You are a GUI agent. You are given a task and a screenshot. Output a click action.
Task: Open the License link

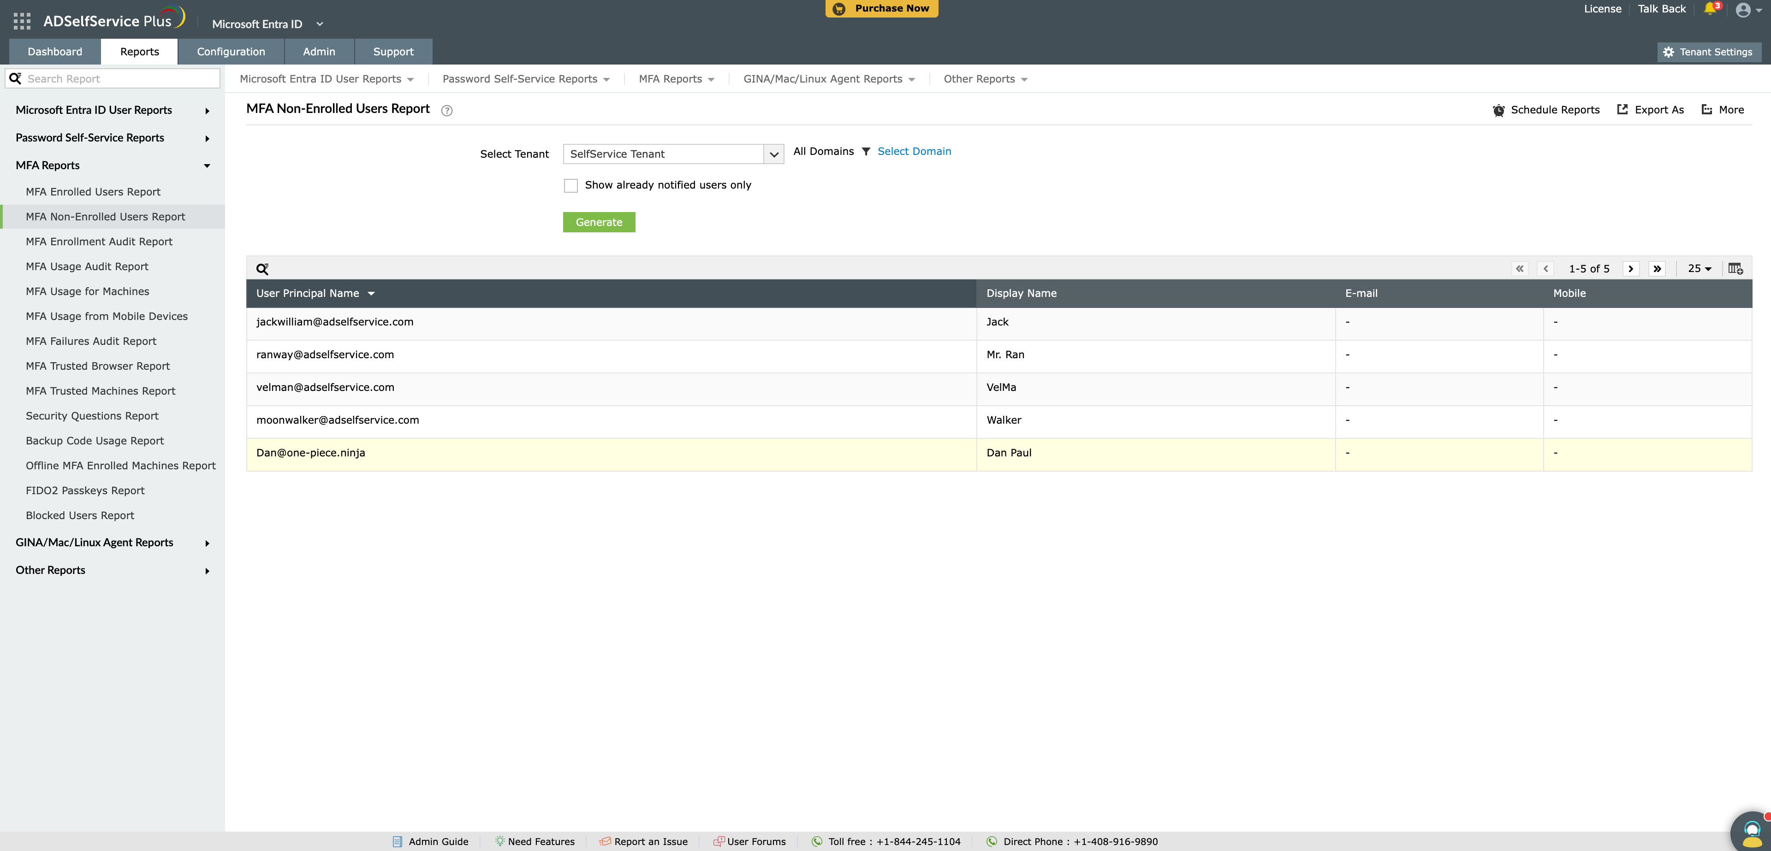[x=1603, y=9]
